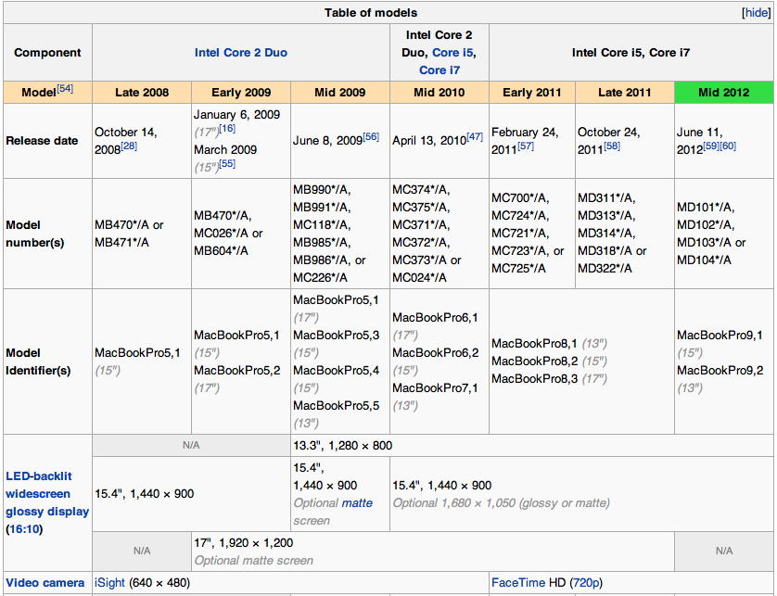Open footnote [47] after April 13, 2010
Viewport: 777px width, 596px height.
pos(475,137)
